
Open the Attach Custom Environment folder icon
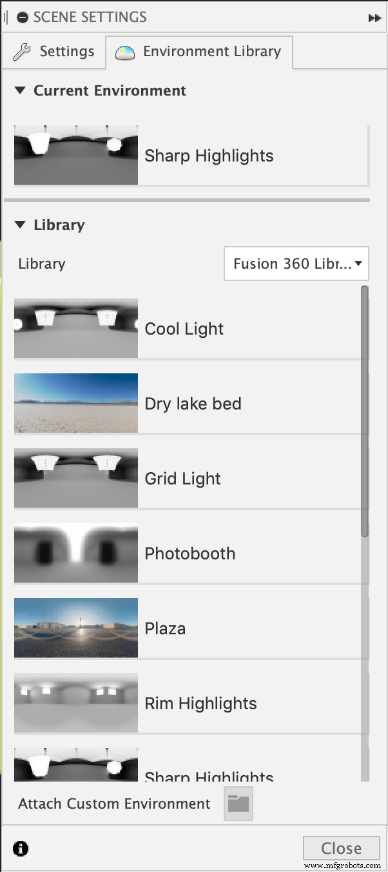pyautogui.click(x=238, y=804)
